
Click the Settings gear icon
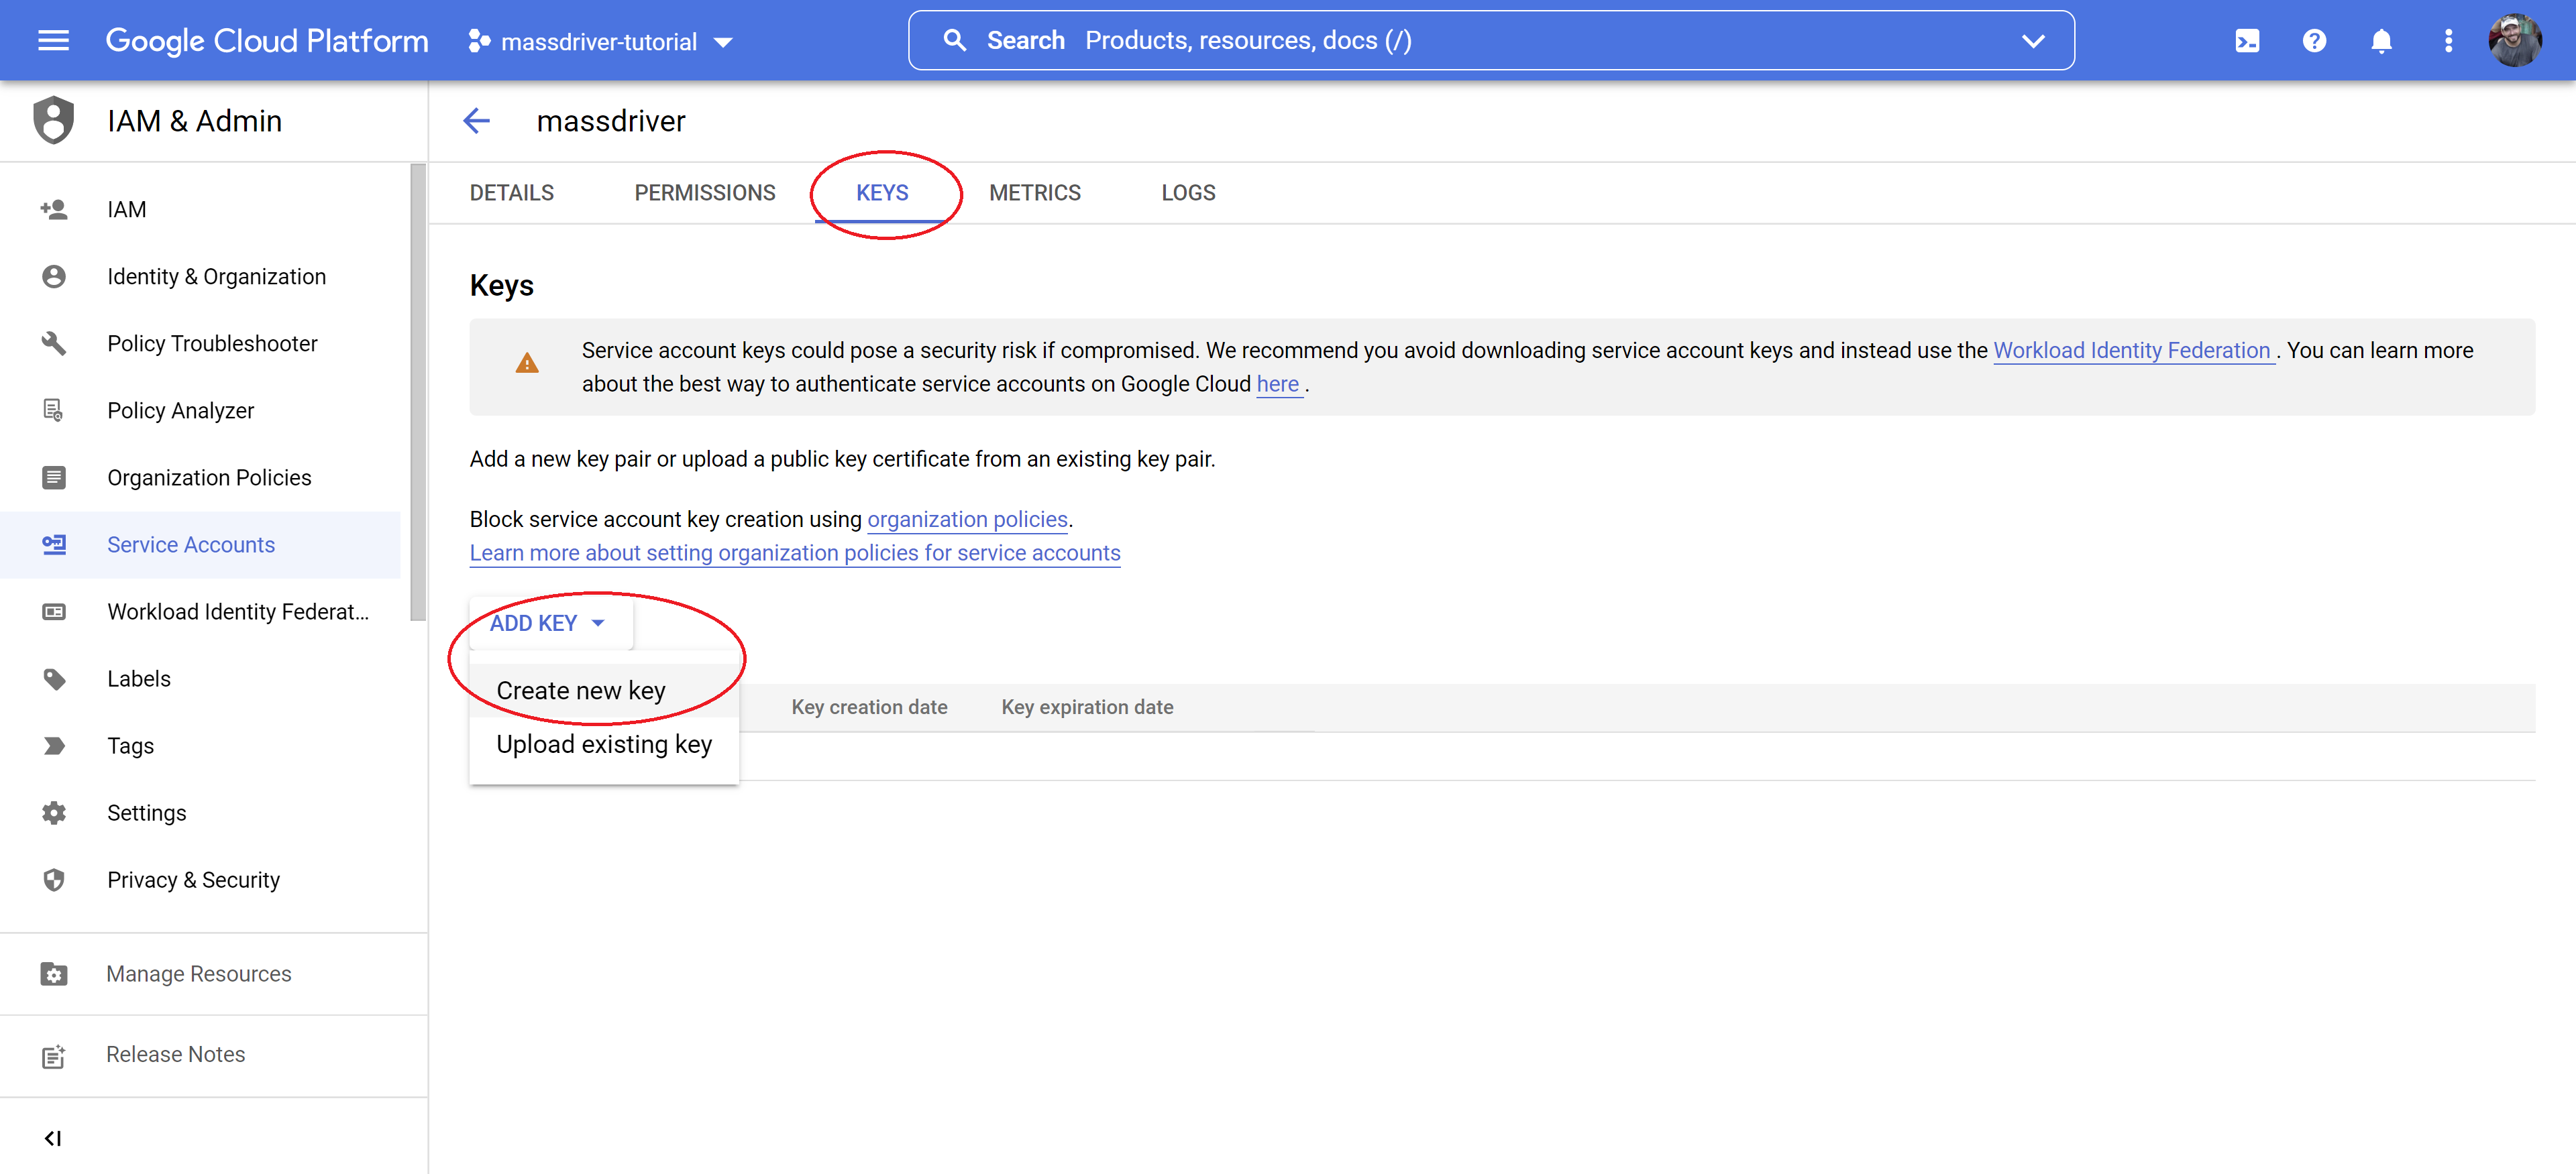pos(54,813)
